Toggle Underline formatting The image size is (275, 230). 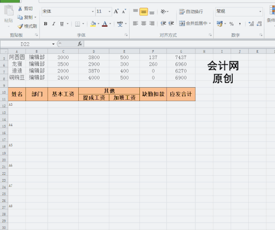tap(62, 24)
